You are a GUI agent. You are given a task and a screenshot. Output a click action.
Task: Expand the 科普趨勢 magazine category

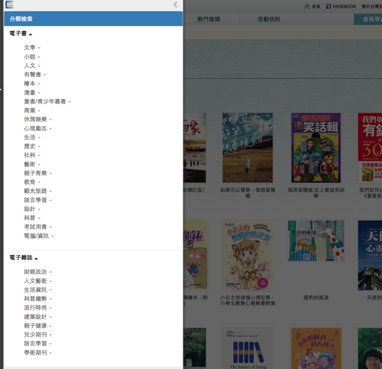(38, 299)
